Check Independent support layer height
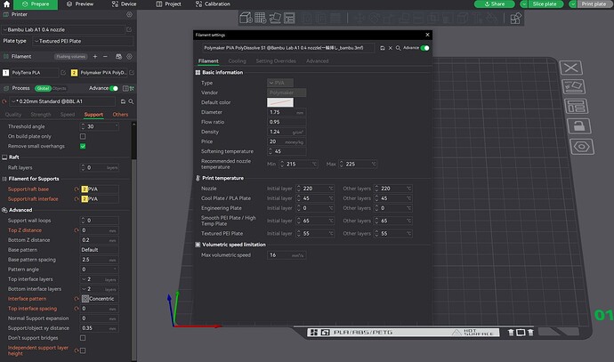 pyautogui.click(x=83, y=350)
